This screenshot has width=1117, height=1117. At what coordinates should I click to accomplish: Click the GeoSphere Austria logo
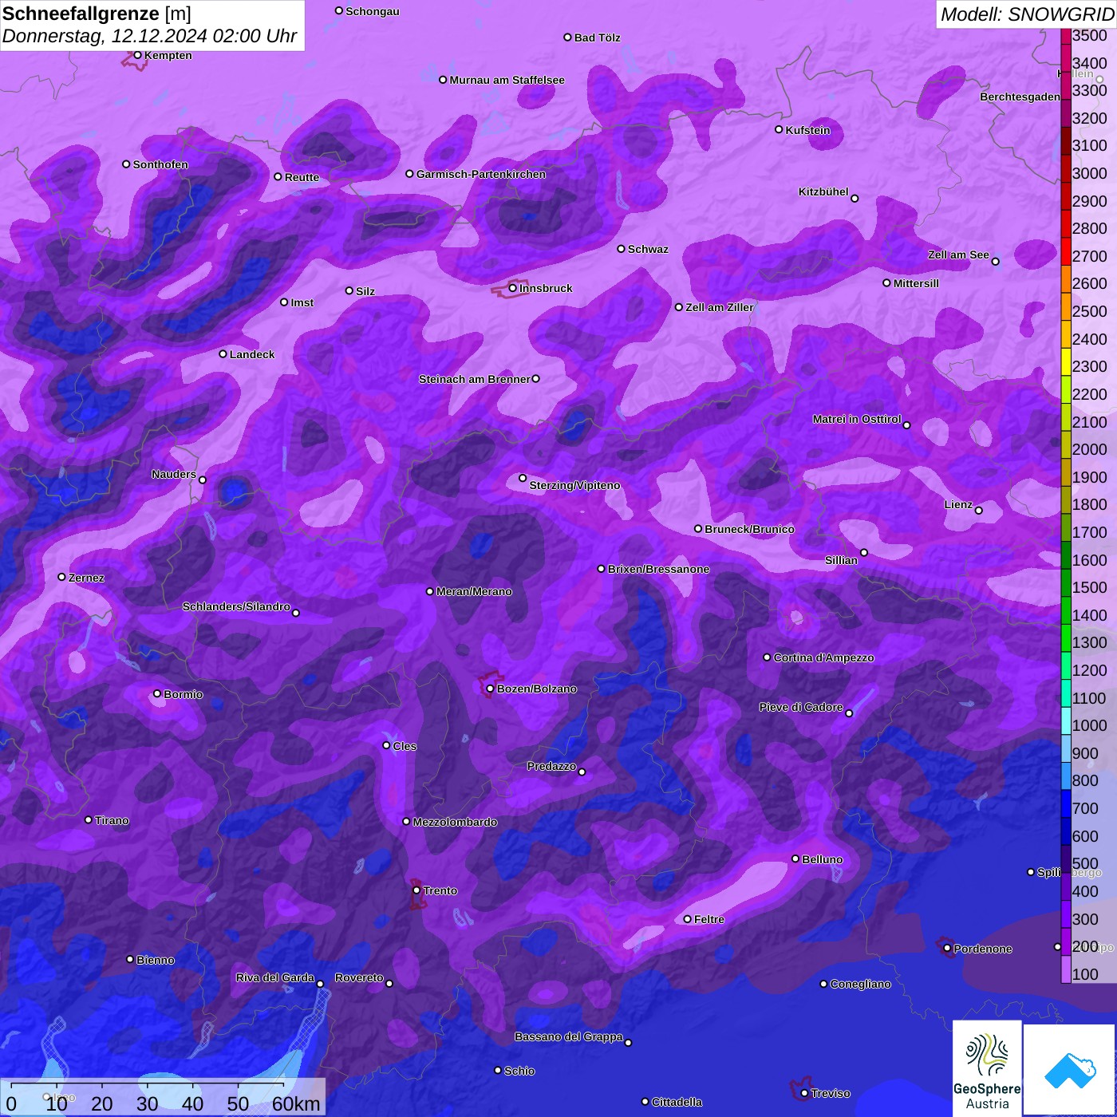click(x=987, y=1068)
